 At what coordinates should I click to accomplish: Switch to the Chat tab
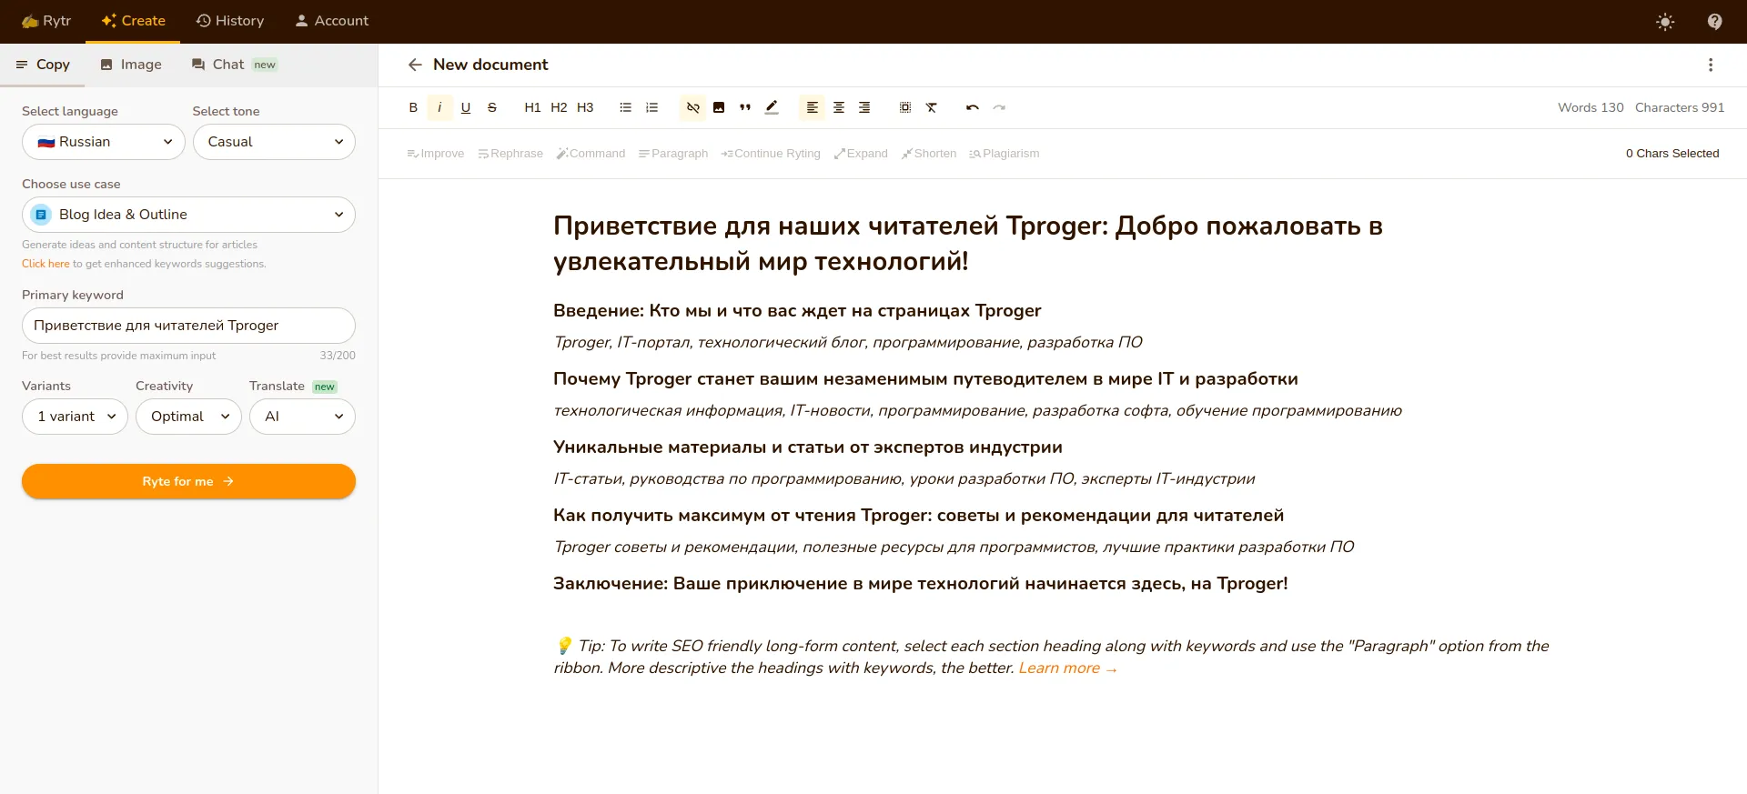coord(234,65)
